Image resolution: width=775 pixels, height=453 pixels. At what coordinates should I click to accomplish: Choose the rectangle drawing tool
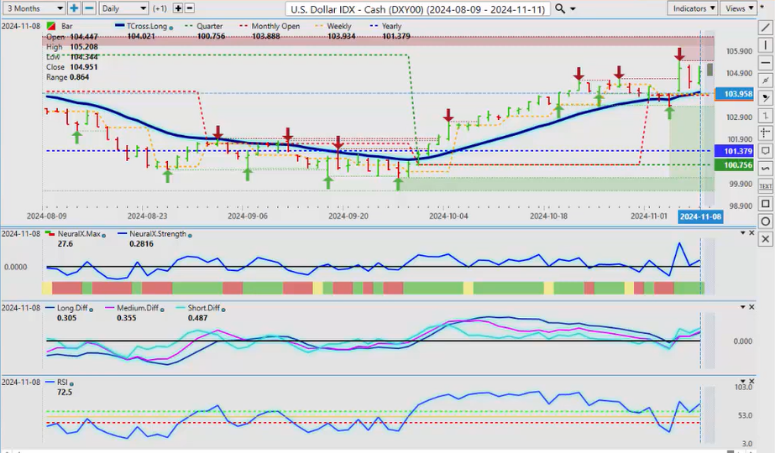765,204
